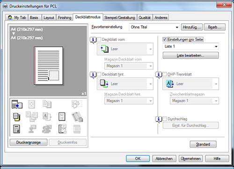Switch to the Qualität tab

(145, 18)
